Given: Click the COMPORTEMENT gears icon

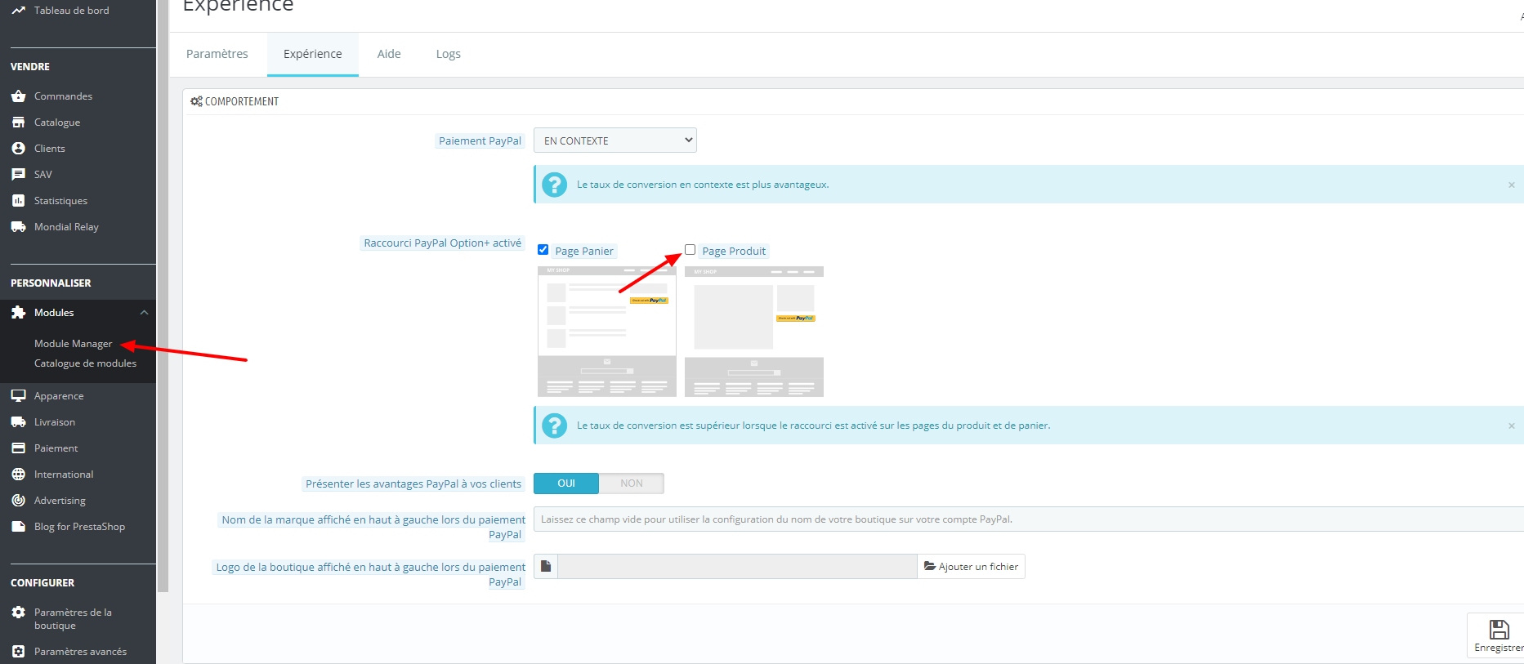Looking at the screenshot, I should 196,101.
